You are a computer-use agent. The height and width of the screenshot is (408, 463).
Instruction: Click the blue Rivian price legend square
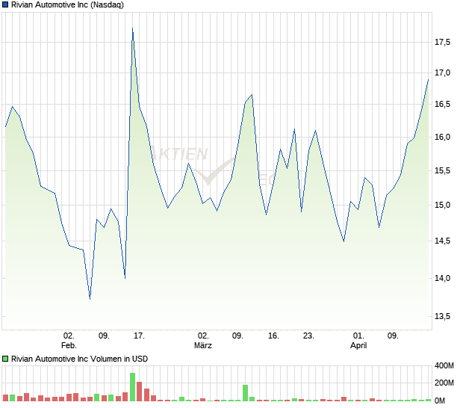6,5
